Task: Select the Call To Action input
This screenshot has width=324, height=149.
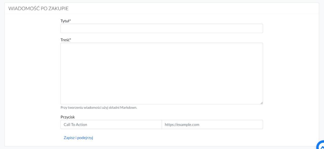Action: [111, 124]
